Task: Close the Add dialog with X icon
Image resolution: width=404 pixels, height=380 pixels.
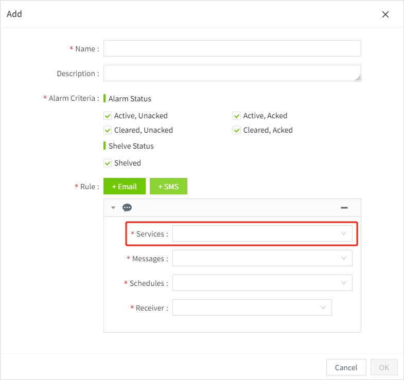Action: (385, 14)
